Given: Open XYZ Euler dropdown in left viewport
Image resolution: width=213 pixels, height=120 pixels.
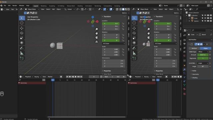Looking at the screenshot, I should tap(113, 44).
